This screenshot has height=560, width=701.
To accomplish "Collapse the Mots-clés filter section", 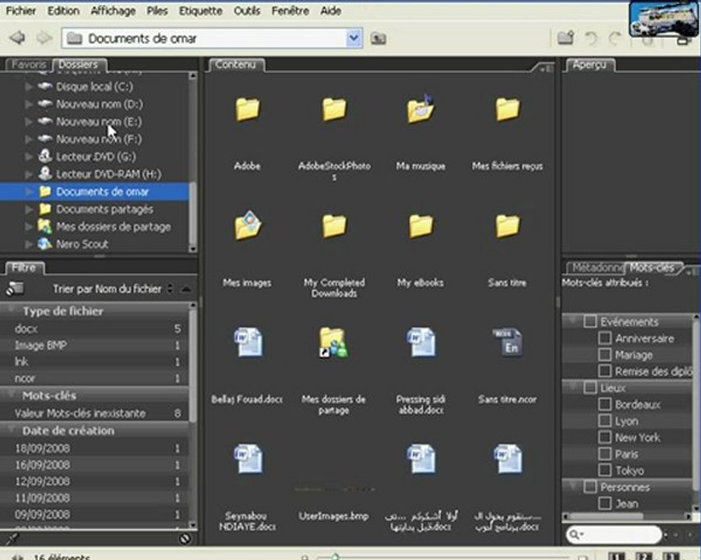I will [x=10, y=395].
